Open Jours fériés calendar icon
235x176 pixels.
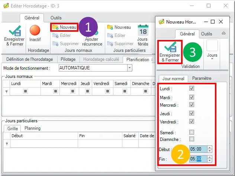tap(143, 35)
